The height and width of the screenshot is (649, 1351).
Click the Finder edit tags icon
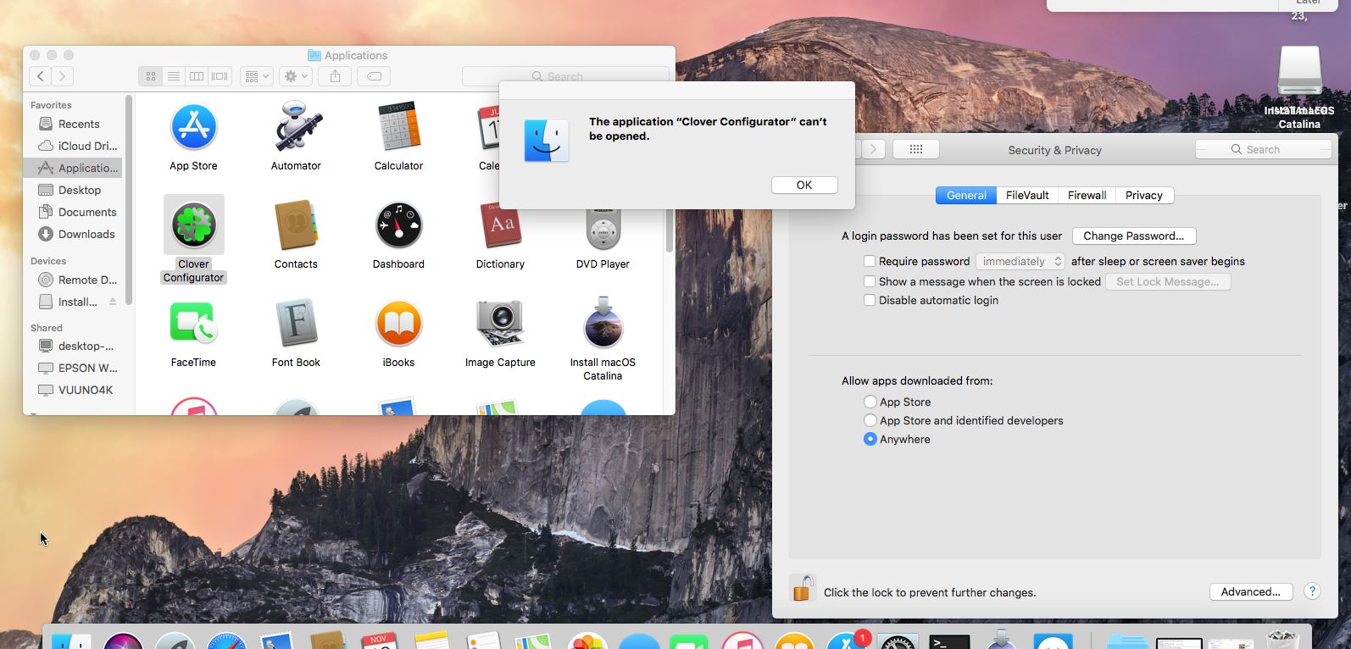click(x=374, y=76)
